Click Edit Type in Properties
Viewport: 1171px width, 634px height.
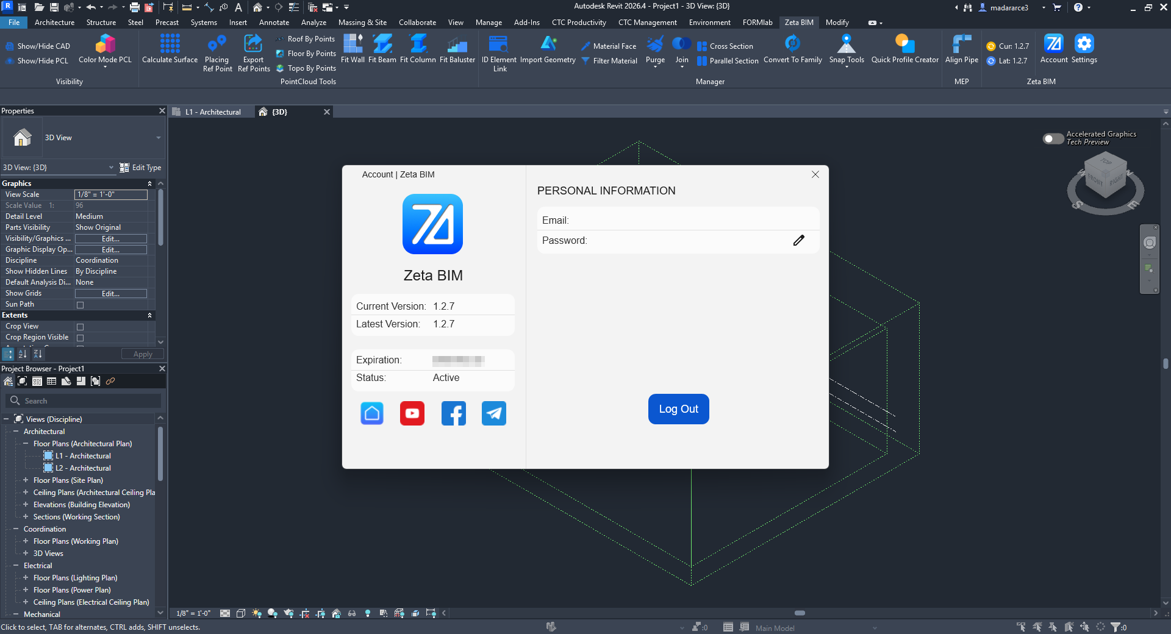[141, 168]
